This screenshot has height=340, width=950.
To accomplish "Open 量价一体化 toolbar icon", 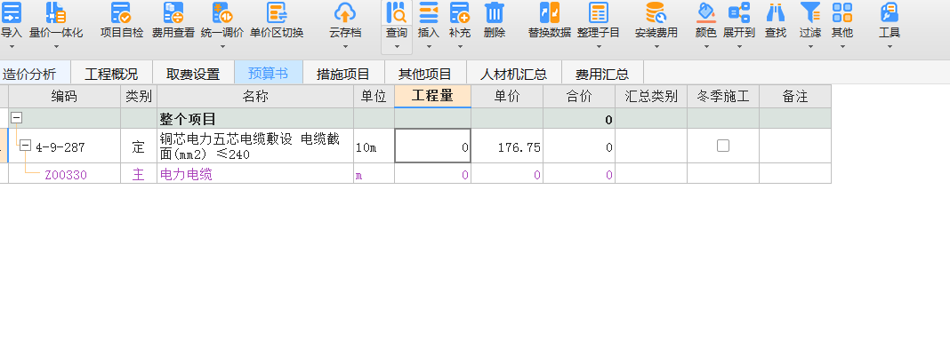I will (x=56, y=12).
